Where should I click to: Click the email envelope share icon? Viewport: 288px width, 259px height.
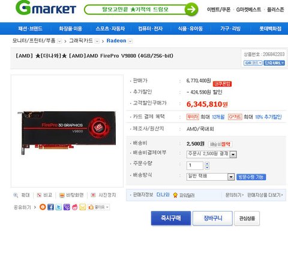tap(82, 207)
